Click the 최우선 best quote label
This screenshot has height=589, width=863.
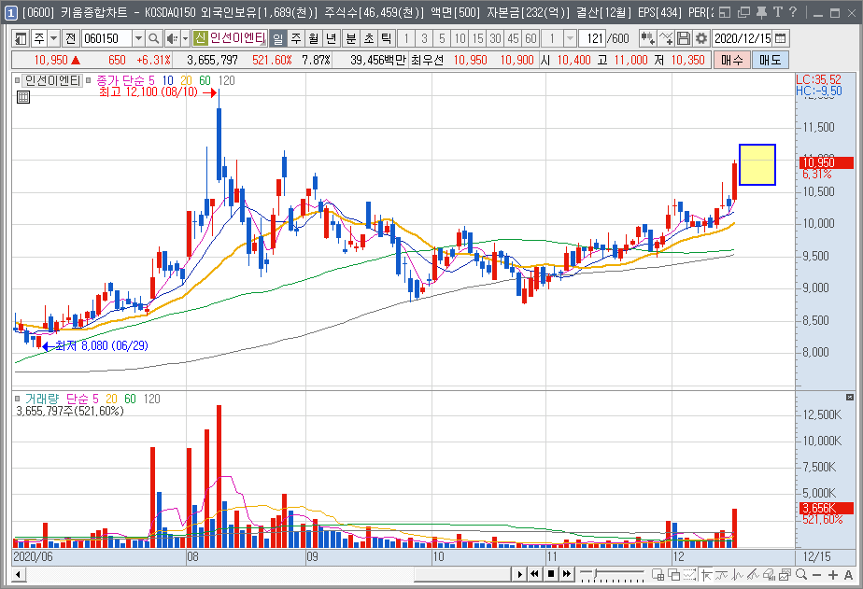click(427, 60)
